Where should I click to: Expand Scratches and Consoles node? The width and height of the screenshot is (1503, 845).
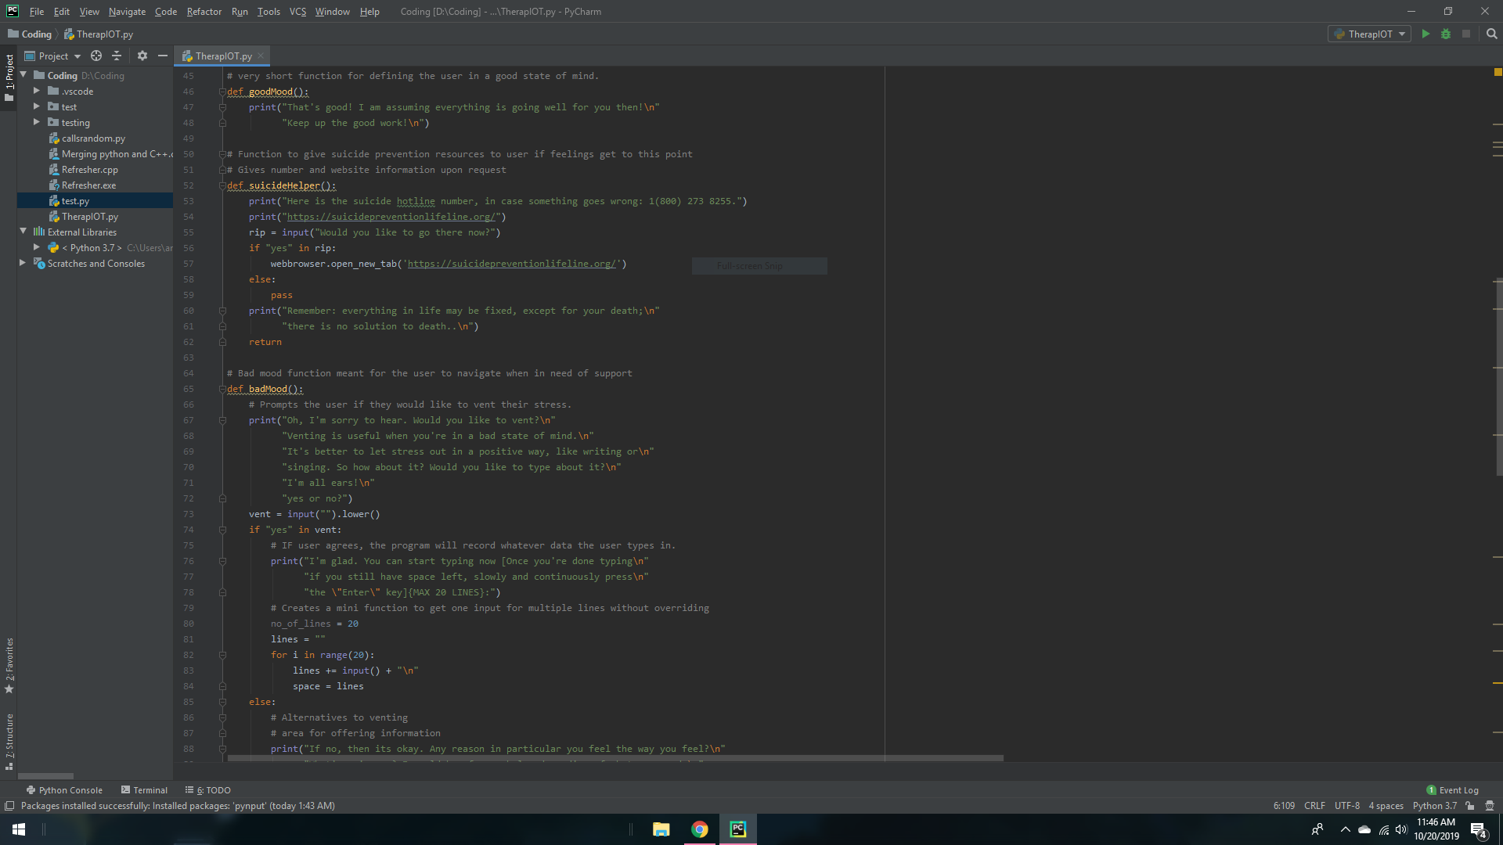click(x=23, y=263)
